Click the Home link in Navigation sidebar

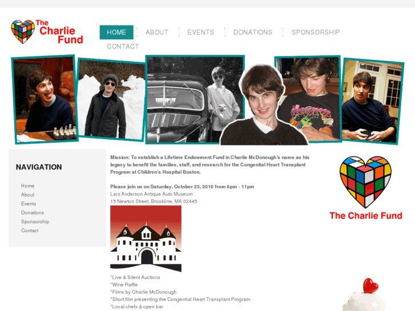pos(27,186)
